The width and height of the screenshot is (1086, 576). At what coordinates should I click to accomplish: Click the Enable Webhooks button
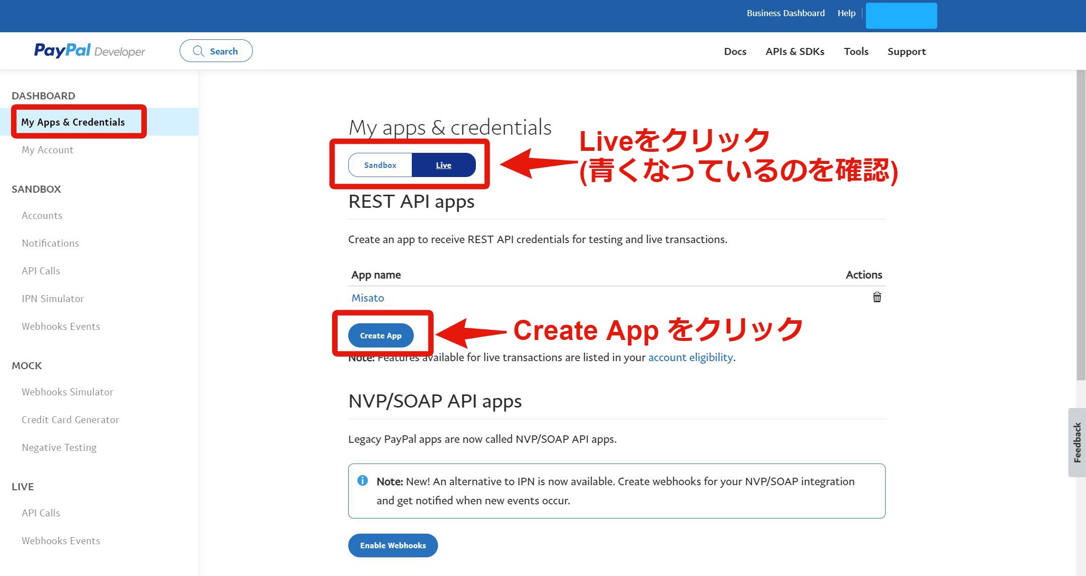click(393, 545)
